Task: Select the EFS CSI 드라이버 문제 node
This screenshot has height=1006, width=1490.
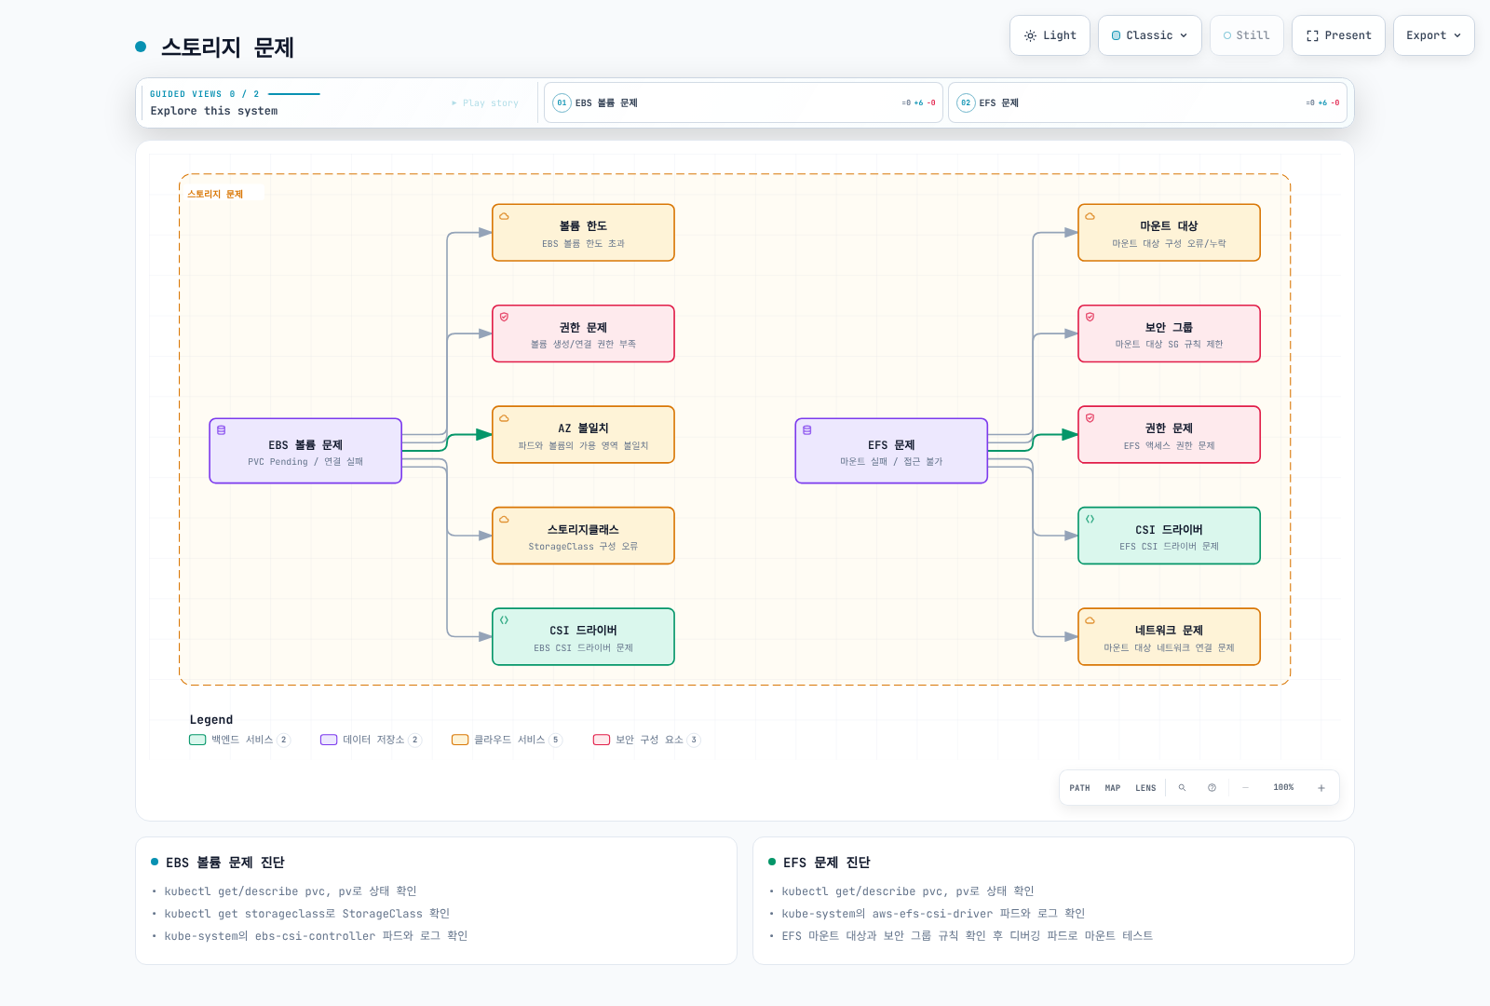Action: [1169, 536]
